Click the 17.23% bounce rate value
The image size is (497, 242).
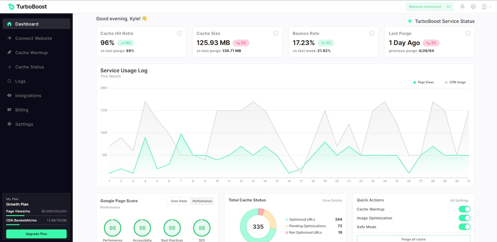pyautogui.click(x=303, y=43)
